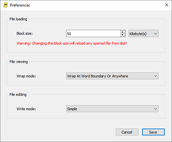Screen dimensions: 172x142
Task: Click the Kilobyte(s) dropdown chevron arrow
Action: pyautogui.click(x=156, y=34)
